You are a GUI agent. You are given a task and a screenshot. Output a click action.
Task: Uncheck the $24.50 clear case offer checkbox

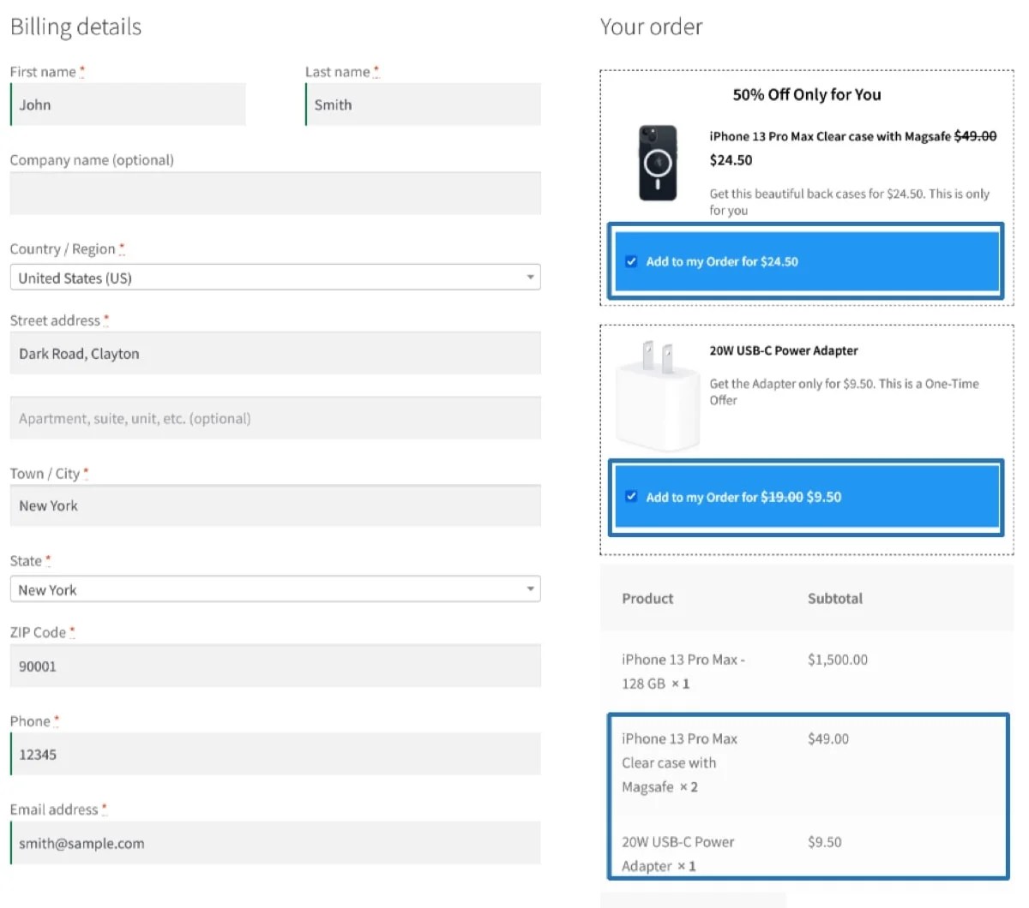[x=631, y=261]
